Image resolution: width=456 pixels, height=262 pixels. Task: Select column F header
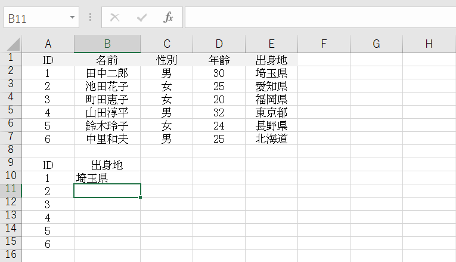324,44
